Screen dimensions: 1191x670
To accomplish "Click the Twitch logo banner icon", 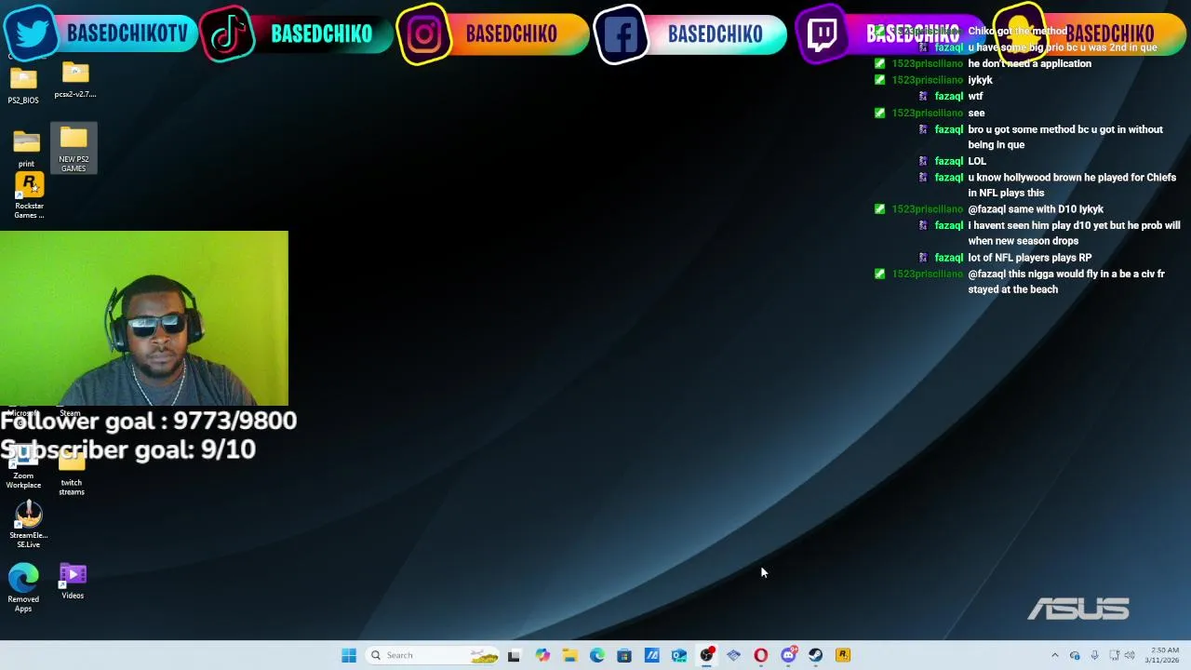I will [x=823, y=34].
